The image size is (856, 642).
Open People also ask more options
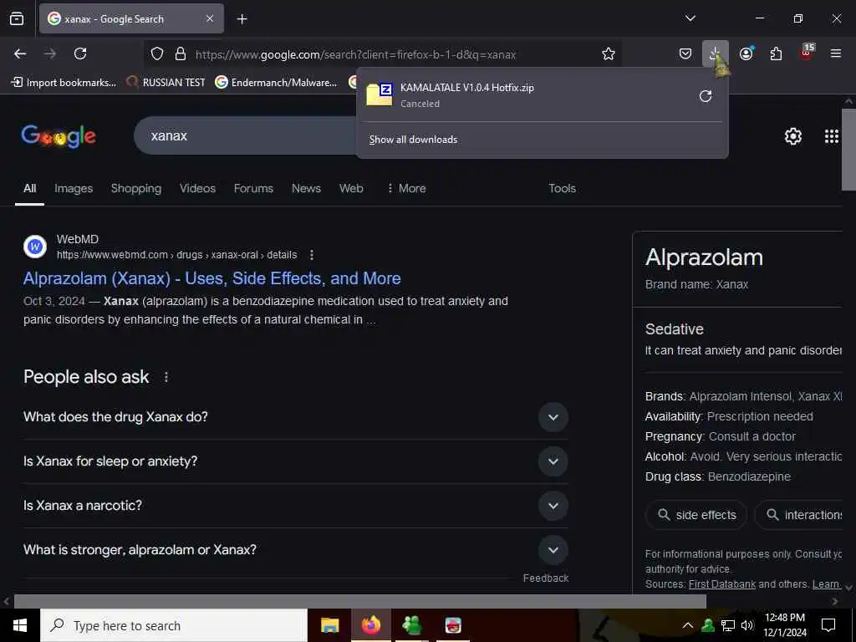[166, 377]
